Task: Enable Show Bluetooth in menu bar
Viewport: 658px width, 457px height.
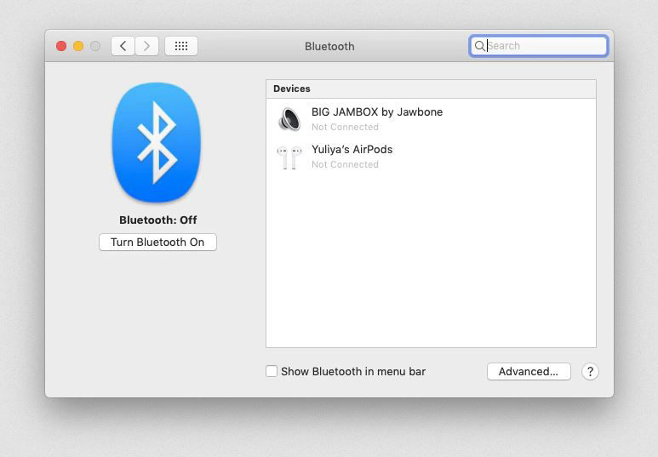Action: point(272,371)
